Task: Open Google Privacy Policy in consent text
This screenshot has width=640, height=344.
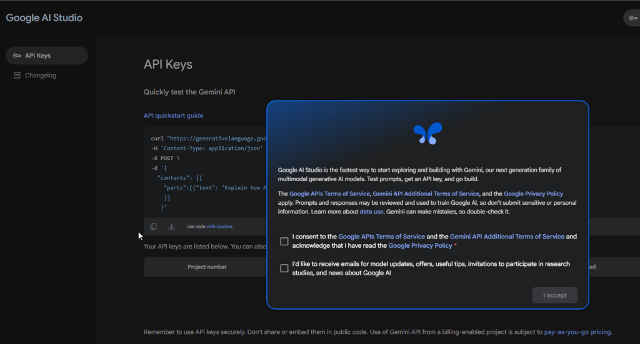Action: (x=420, y=246)
